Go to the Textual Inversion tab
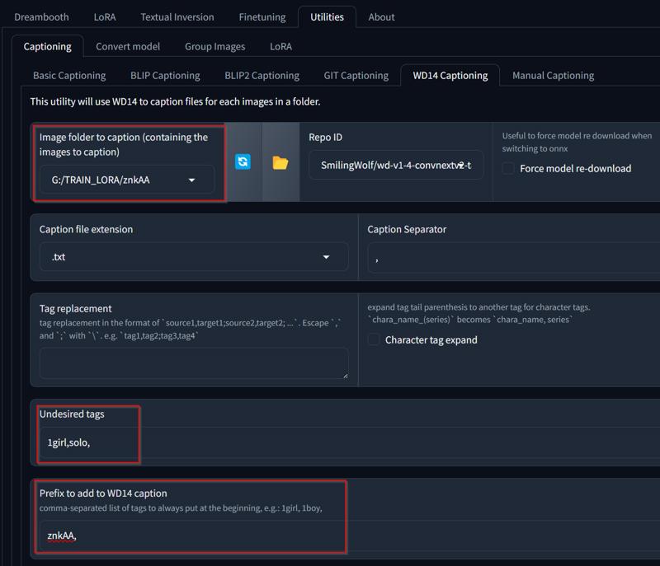Image resolution: width=660 pixels, height=566 pixels. click(x=177, y=16)
